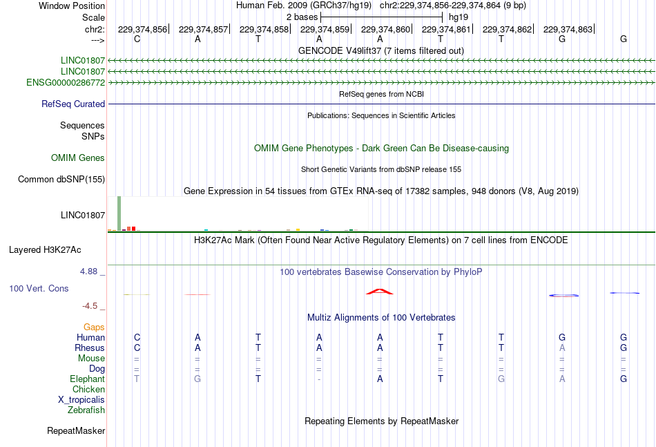Click the RepeatMasker track label
This screenshot has width=656, height=447.
pyautogui.click(x=76, y=430)
